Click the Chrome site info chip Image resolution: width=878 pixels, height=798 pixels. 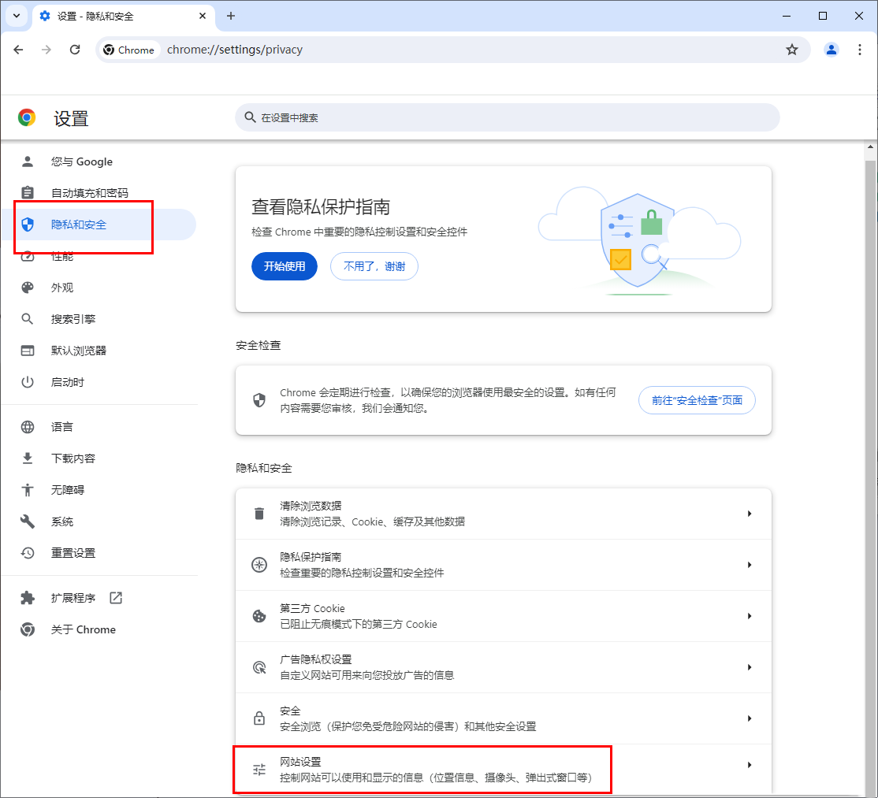tap(129, 50)
